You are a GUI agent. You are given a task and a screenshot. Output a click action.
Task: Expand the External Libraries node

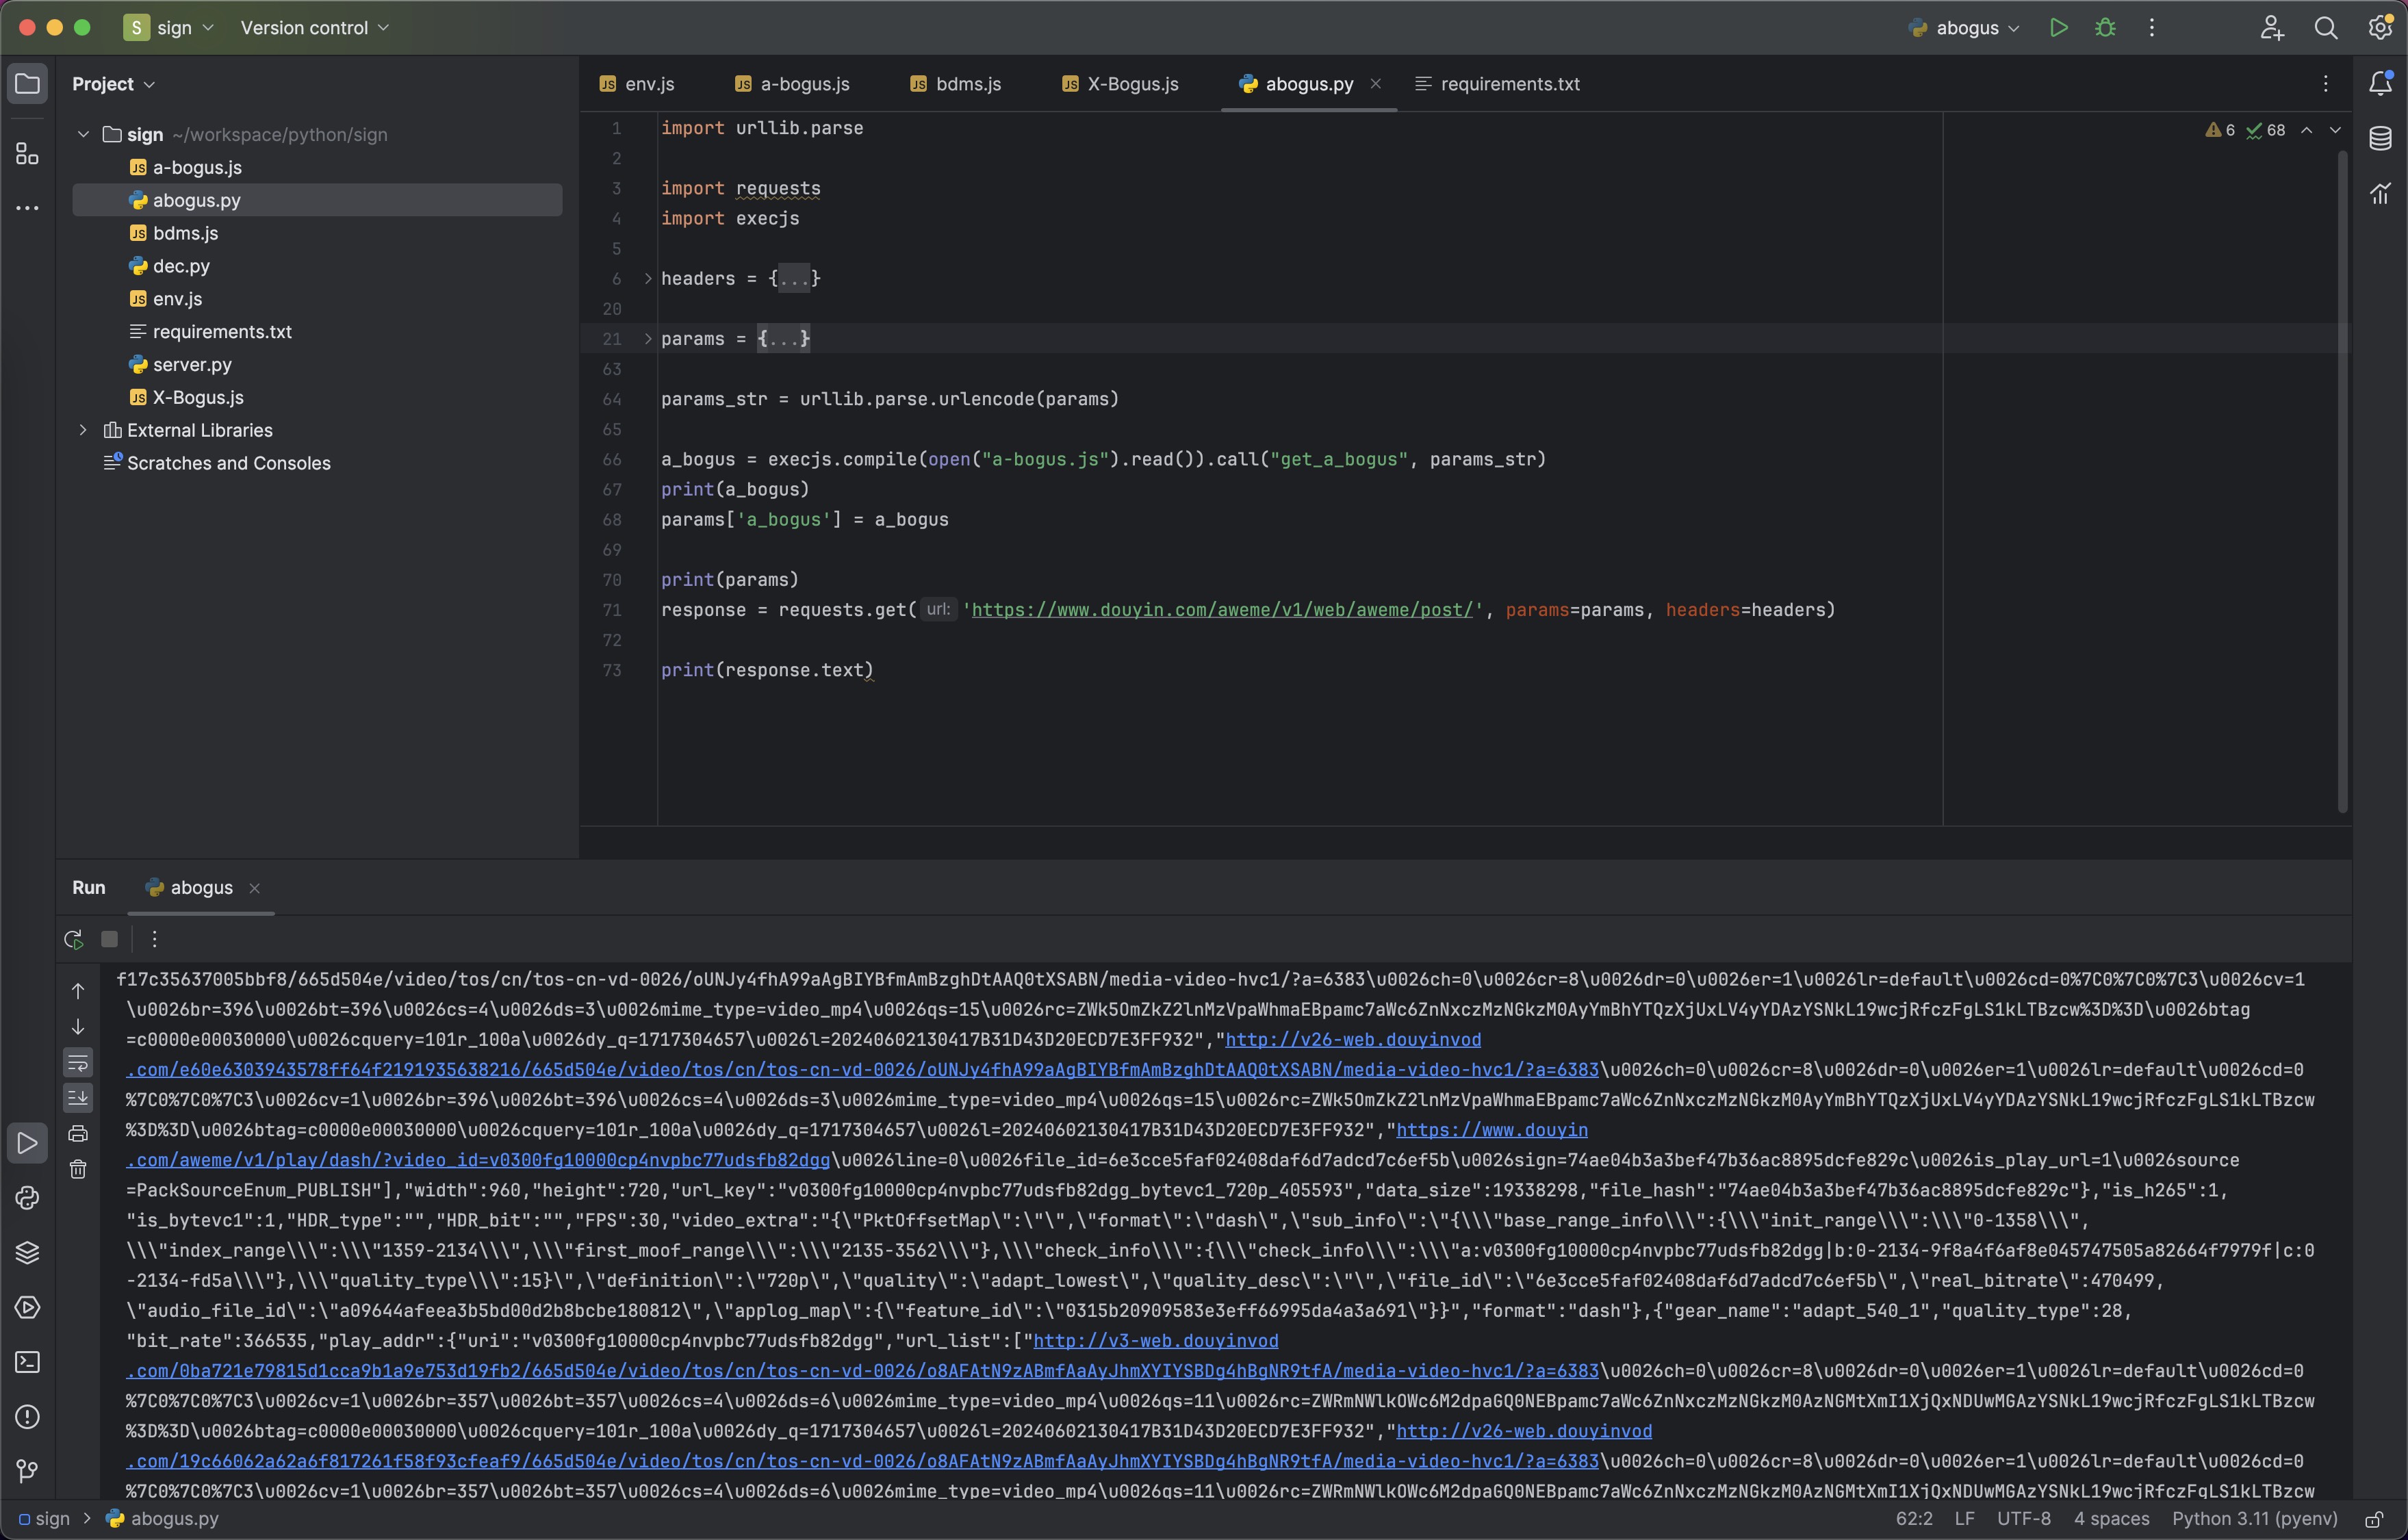pos(83,430)
